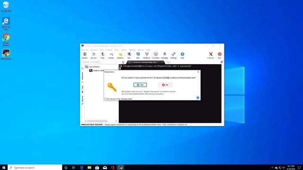This screenshot has height=170, width=303.
Task: Show hidden system tray icons
Action: pyautogui.click(x=273, y=168)
